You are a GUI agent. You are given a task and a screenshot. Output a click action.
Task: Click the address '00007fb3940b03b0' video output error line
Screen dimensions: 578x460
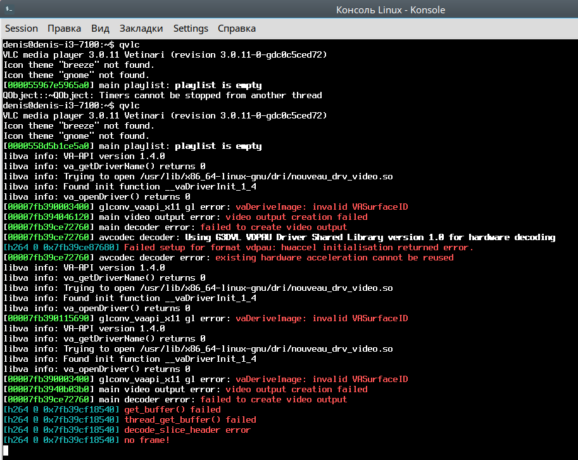click(48, 390)
